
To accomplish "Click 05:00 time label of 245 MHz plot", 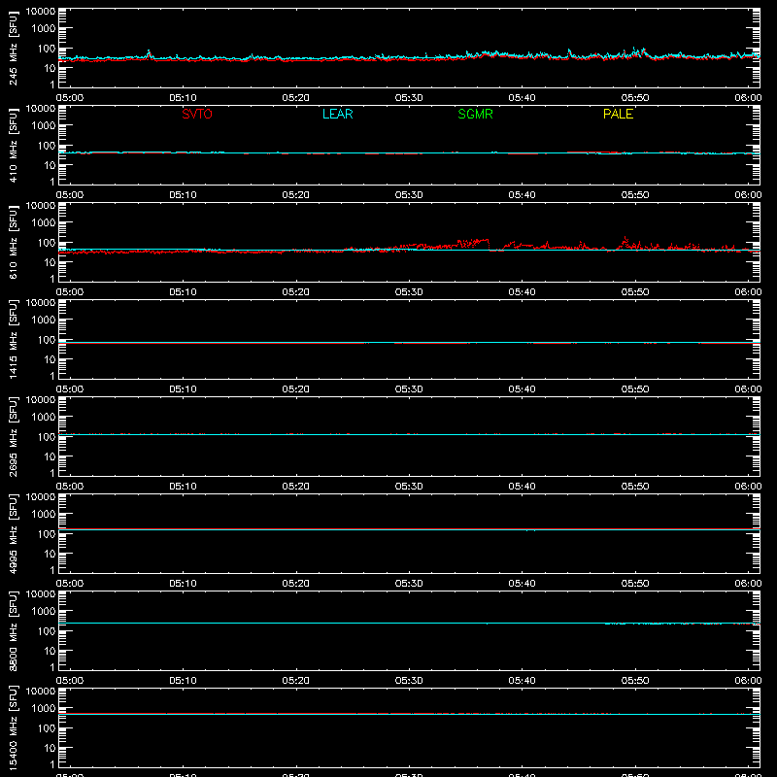I will [70, 98].
